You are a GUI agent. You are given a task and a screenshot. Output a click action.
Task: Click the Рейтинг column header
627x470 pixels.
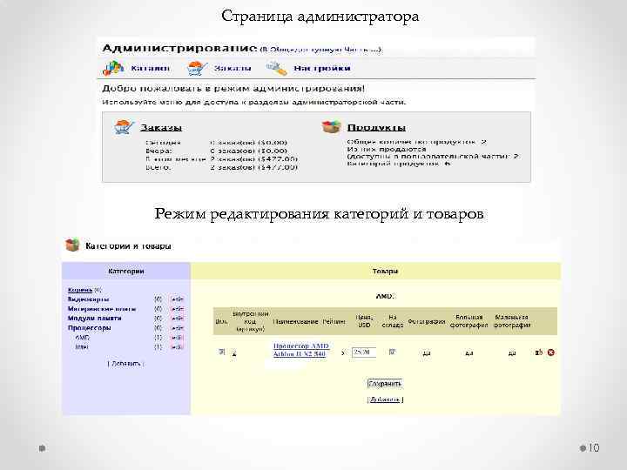pyautogui.click(x=334, y=321)
